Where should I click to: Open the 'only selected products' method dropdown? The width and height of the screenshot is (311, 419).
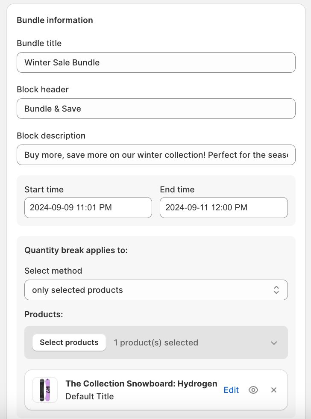156,290
